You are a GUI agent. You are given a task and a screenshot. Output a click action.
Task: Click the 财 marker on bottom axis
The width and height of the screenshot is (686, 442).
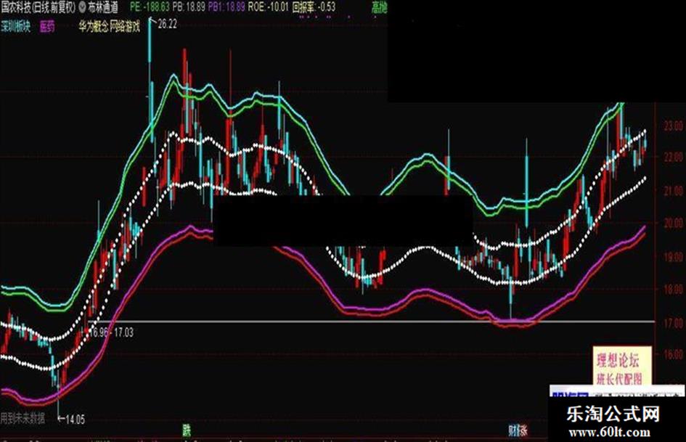tap(513, 430)
